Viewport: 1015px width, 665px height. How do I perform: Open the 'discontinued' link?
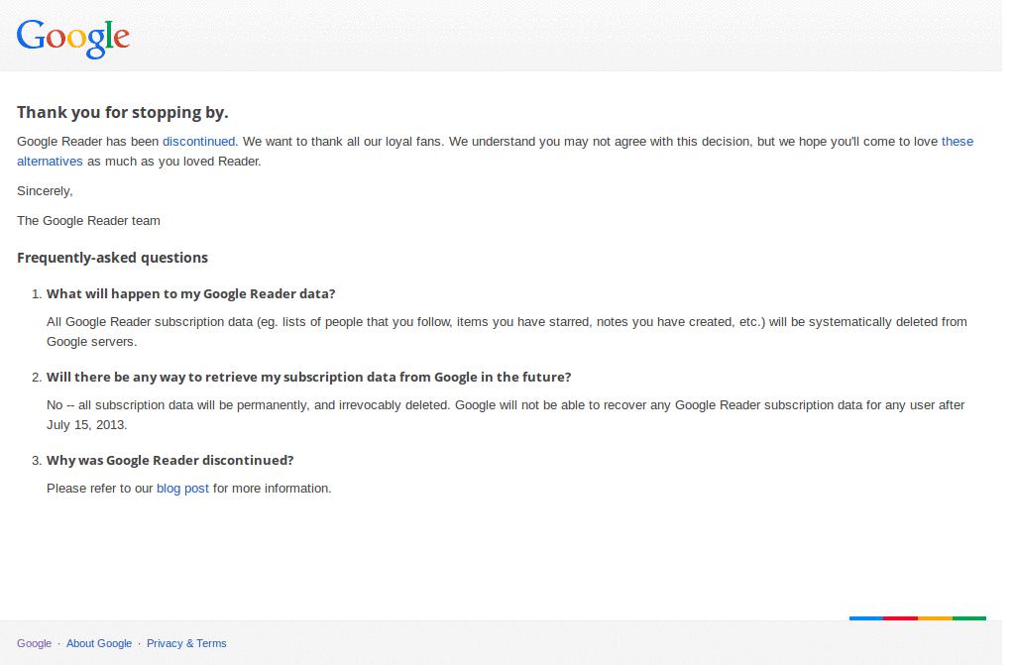[x=198, y=141]
